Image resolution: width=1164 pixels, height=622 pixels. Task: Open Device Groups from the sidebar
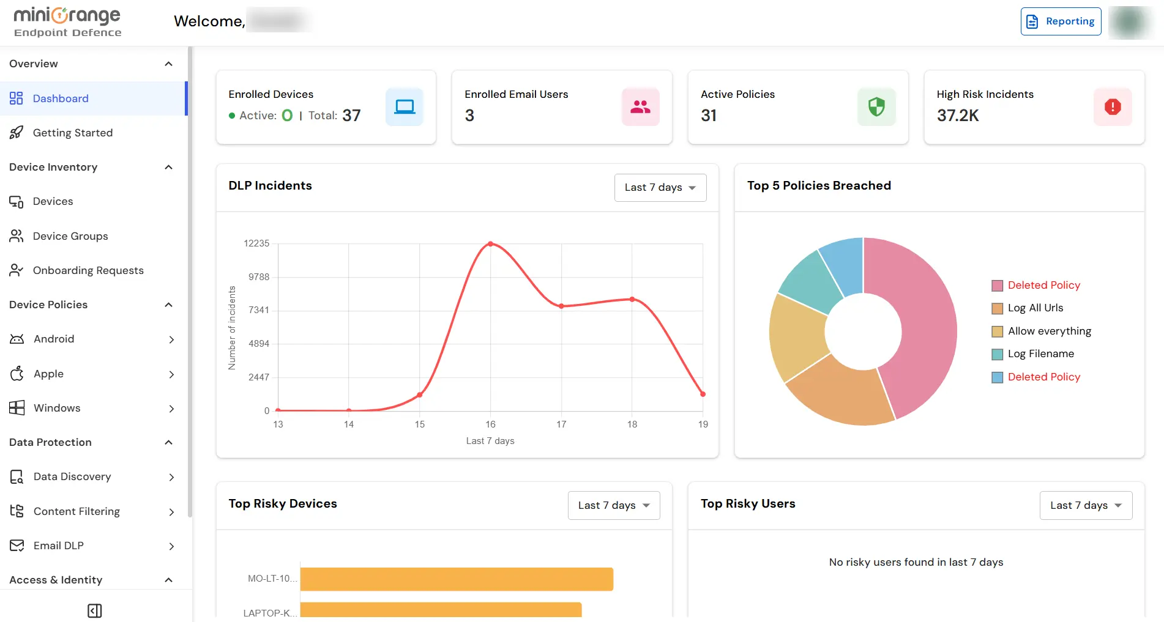(69, 236)
